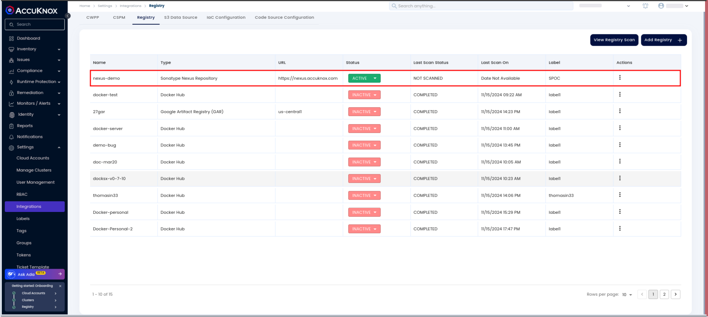
Task: Open actions menu for docker-test row
Action: click(x=620, y=94)
